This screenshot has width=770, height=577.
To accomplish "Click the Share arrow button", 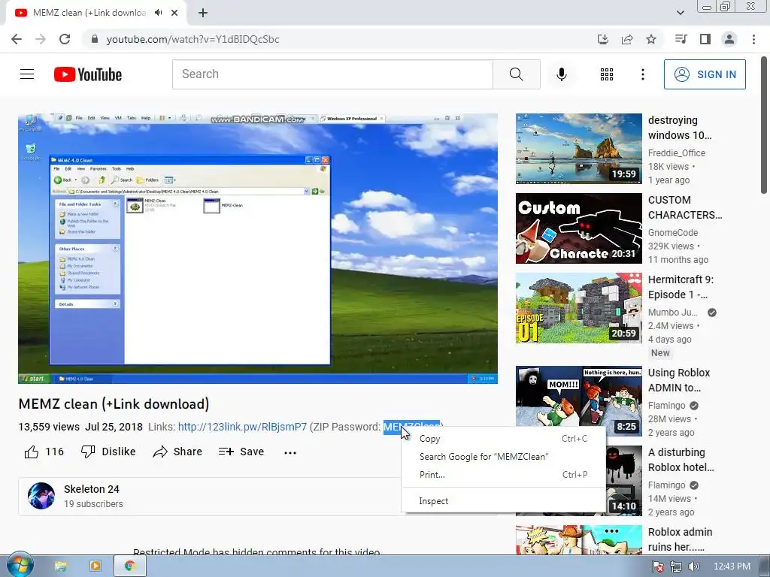I will (x=177, y=452).
